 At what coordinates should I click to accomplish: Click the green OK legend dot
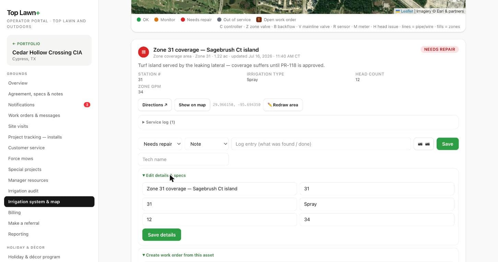(x=139, y=20)
